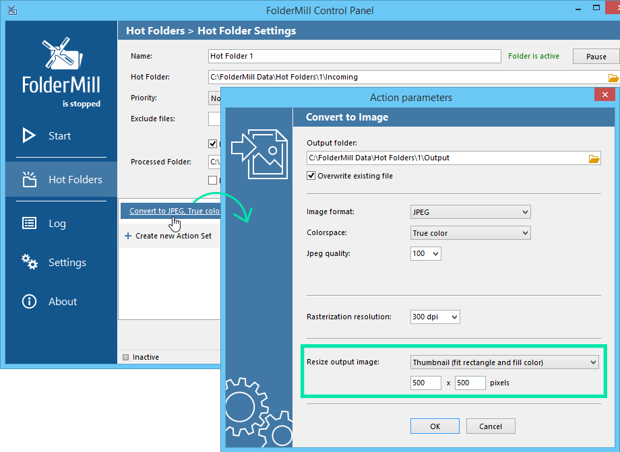Click the Settings gears icon

pos(30,262)
